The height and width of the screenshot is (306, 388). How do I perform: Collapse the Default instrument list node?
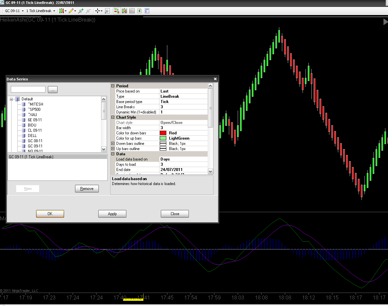[11, 99]
